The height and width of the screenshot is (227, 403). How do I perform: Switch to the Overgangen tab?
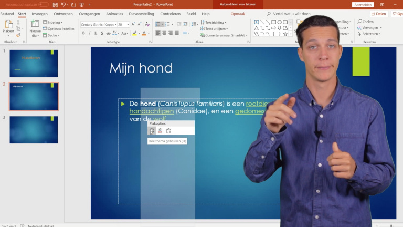point(89,14)
